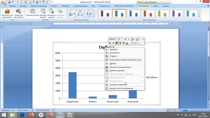
Task: Click 'Изменить тип диаграммы' ribbon icon
Action: [x=7, y=13]
